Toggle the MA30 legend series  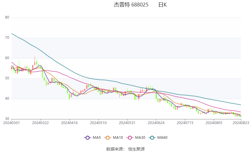tap(136, 138)
